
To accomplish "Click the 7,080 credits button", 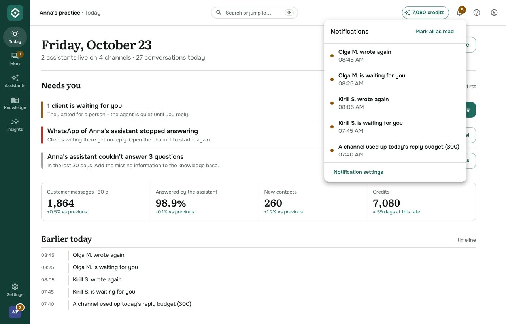I will (x=425, y=13).
